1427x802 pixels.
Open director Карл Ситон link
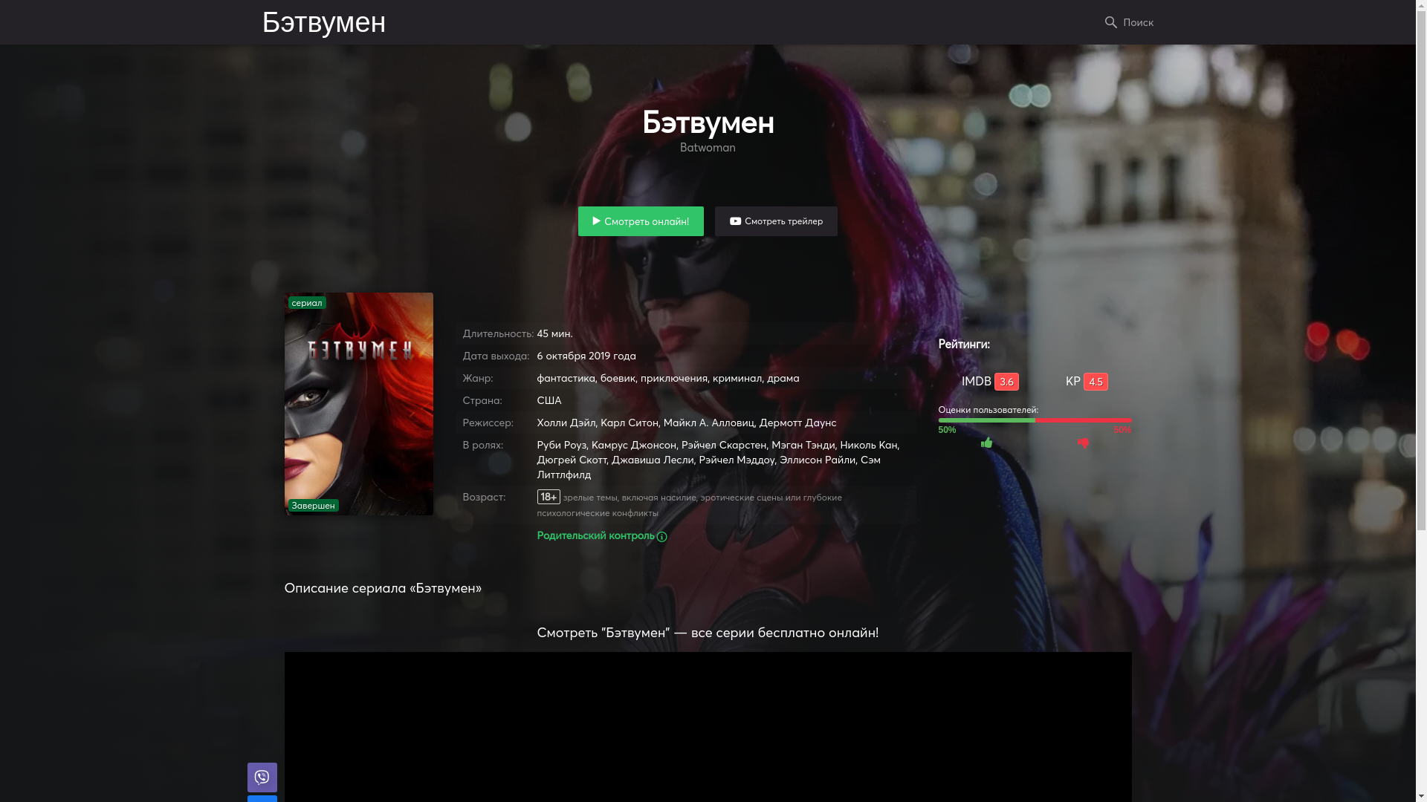click(630, 423)
